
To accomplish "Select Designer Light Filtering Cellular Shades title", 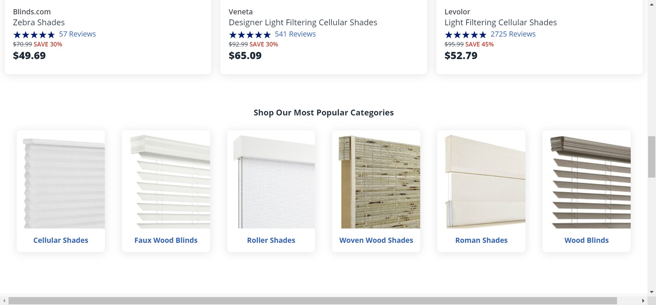I will 303,23.
